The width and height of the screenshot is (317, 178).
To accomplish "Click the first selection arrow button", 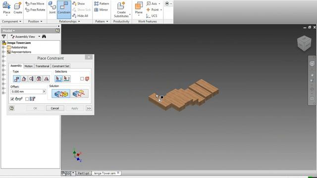I will pyautogui.click(x=58, y=79).
